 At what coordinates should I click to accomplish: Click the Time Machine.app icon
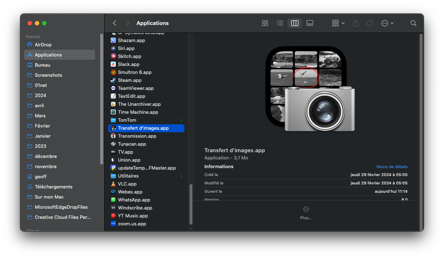click(x=113, y=112)
